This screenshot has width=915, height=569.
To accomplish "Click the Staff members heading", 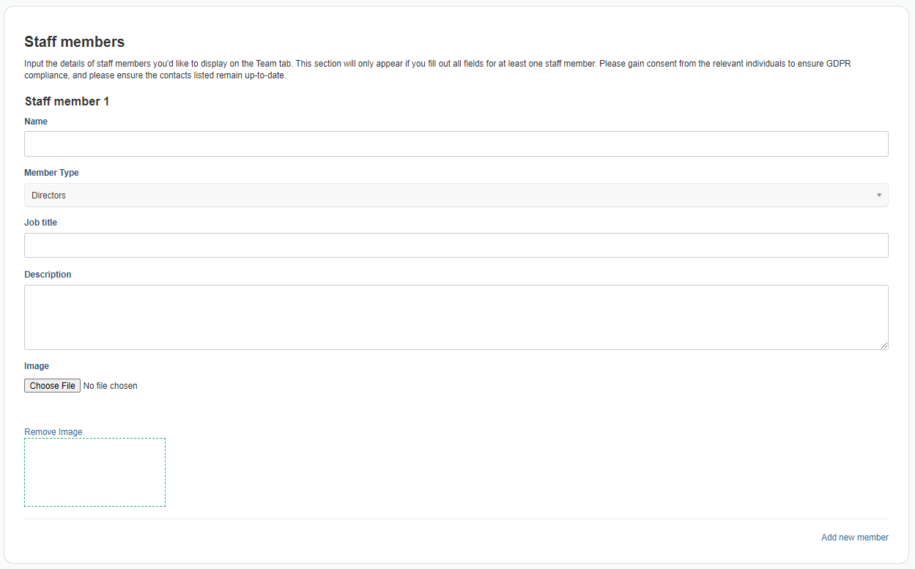I will (75, 42).
